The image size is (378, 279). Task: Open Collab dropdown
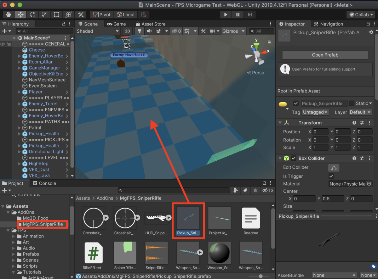click(361, 14)
